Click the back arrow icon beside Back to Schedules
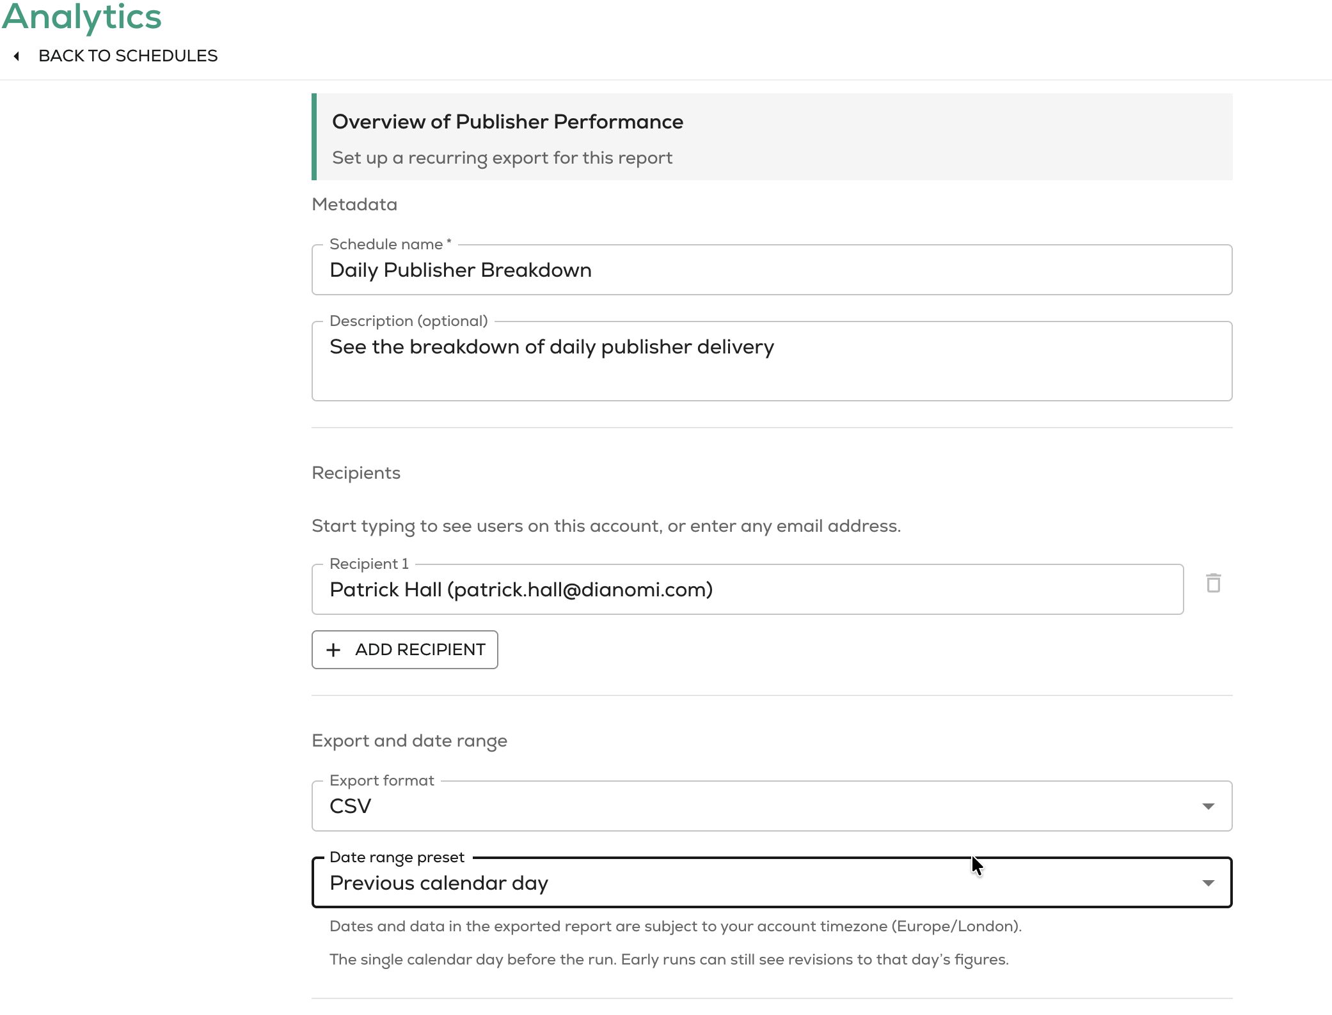This screenshot has width=1332, height=1015. pyautogui.click(x=17, y=56)
